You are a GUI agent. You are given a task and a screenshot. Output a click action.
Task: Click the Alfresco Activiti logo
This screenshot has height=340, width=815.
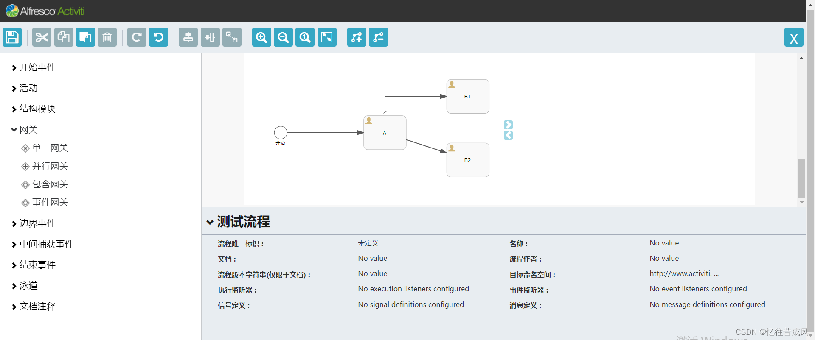(45, 11)
